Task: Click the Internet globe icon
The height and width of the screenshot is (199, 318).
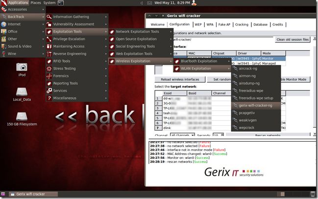Action: pyautogui.click(x=3, y=24)
